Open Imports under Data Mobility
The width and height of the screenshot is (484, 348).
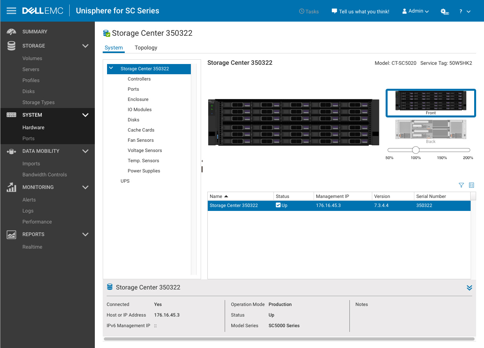(31, 164)
